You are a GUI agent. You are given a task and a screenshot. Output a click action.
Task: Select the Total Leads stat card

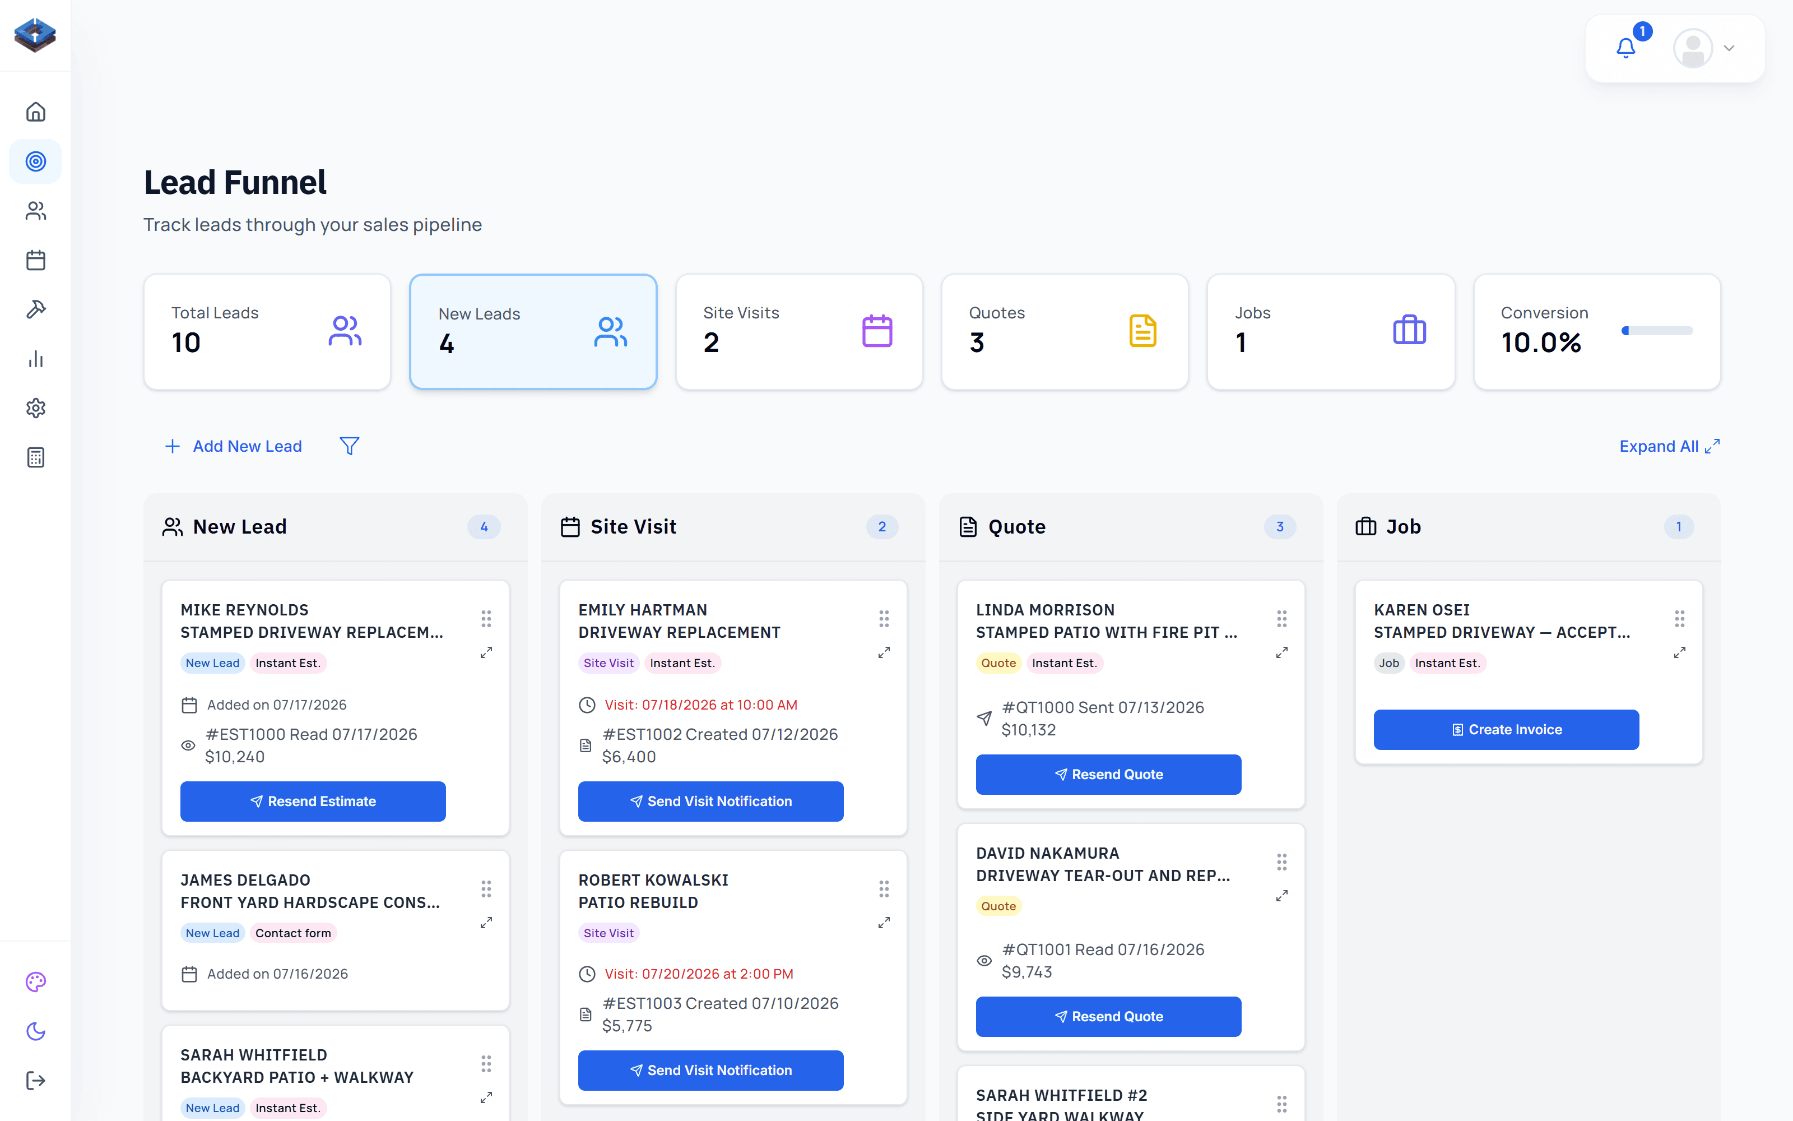tap(267, 331)
